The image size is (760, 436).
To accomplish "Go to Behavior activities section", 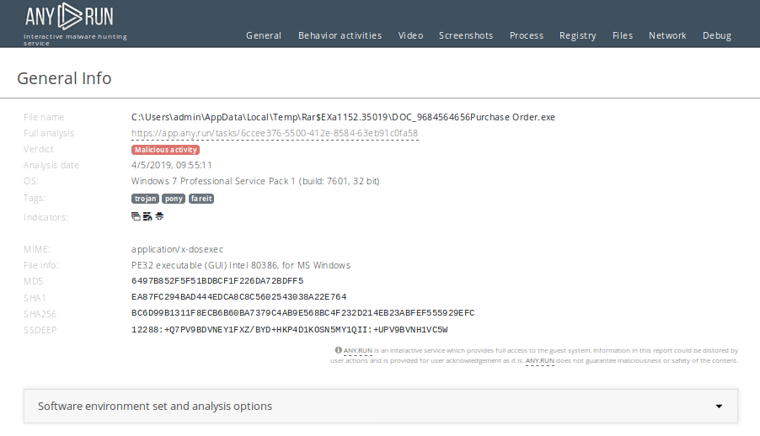I will (340, 35).
